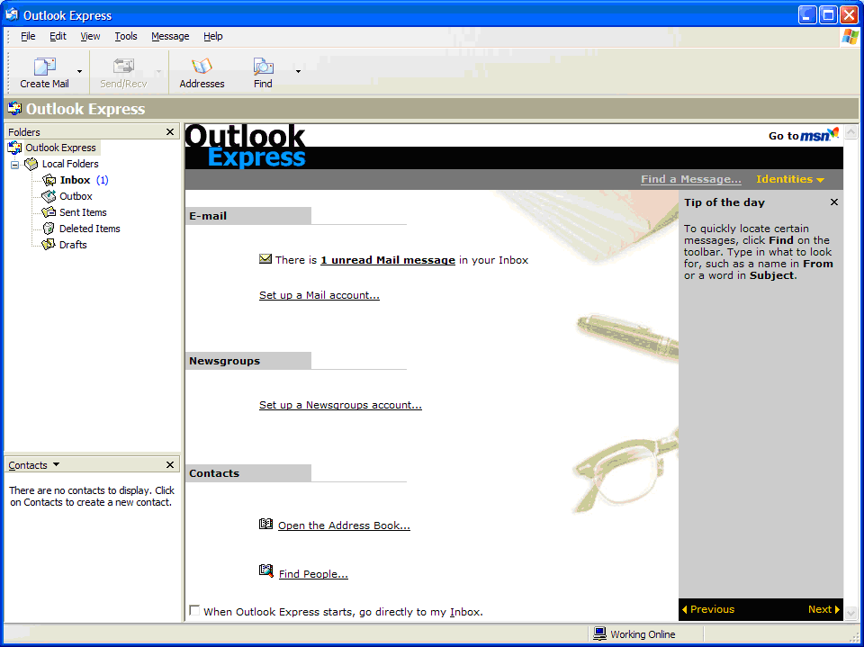Open the Drafts folder
Image resolution: width=864 pixels, height=647 pixels.
pos(72,245)
